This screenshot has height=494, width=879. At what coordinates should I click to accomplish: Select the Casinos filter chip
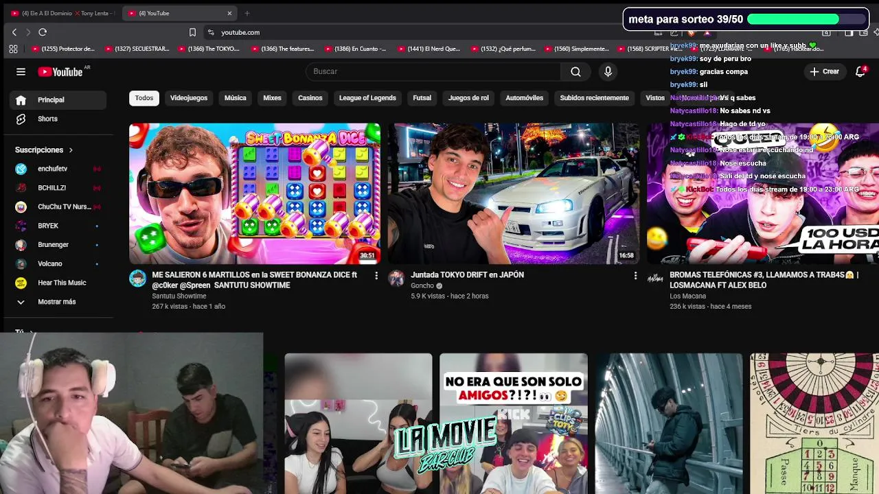pos(310,98)
